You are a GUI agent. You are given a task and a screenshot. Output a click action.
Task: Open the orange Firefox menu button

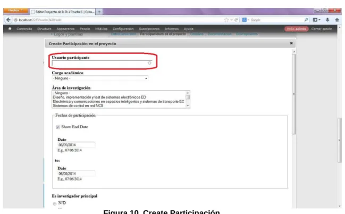coord(15,10)
